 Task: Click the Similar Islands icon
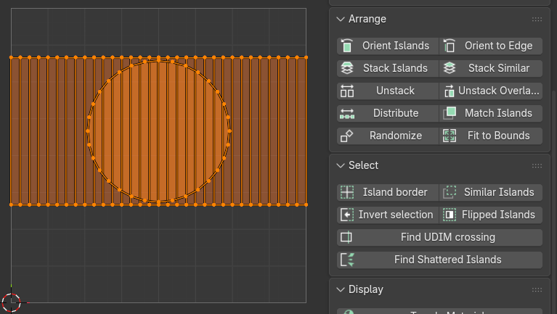pos(450,192)
